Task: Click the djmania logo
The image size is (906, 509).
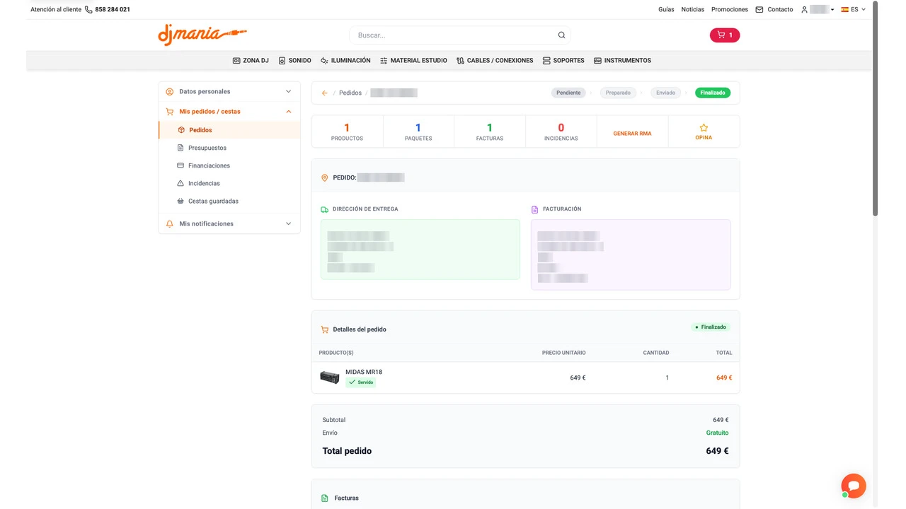Action: point(202,35)
